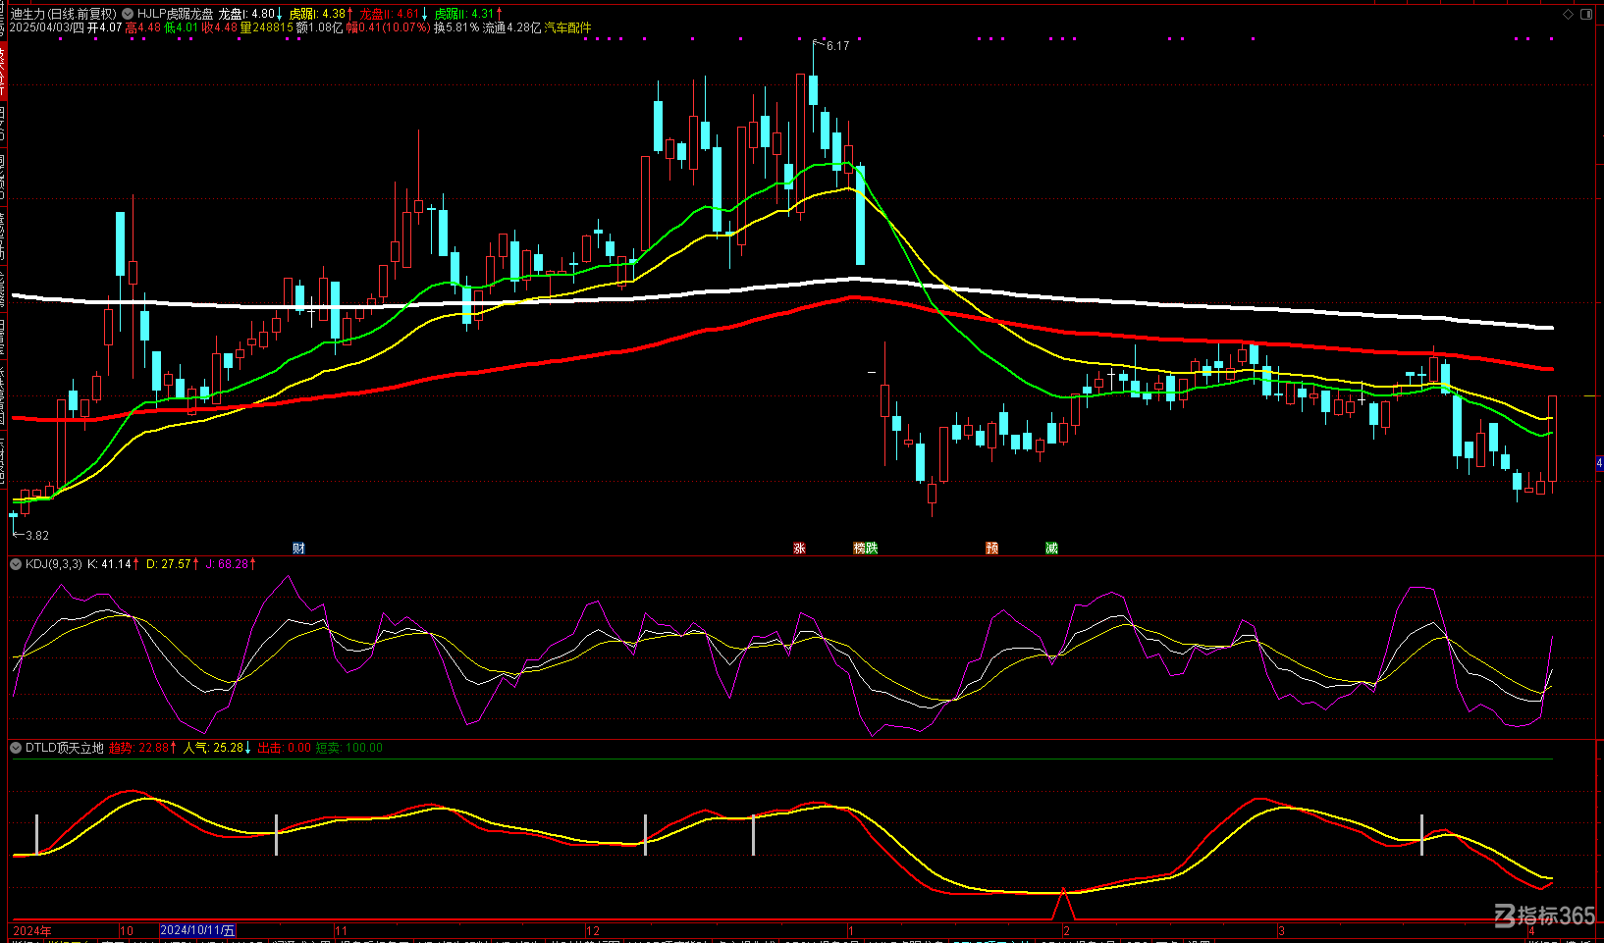Click the 6.17 high price label
The image size is (1604, 943).
point(838,46)
